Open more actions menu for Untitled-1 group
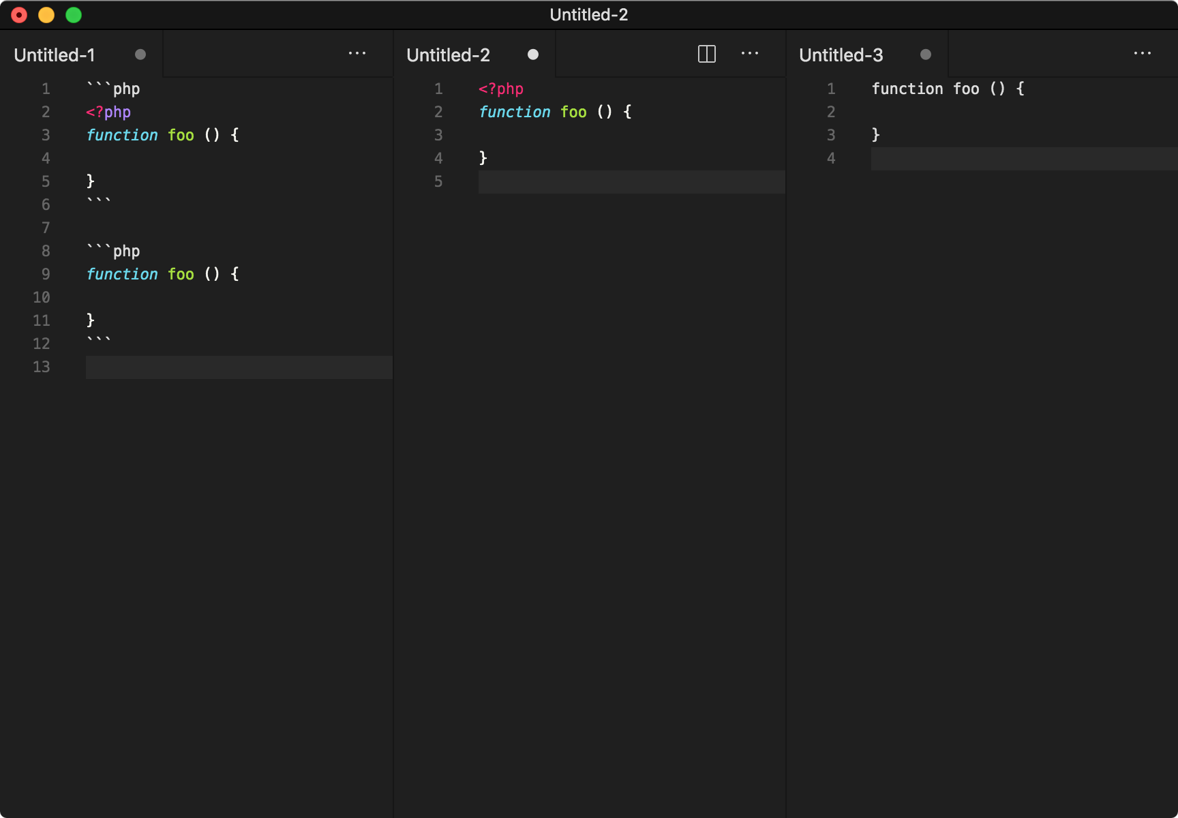The image size is (1178, 818). 358,53
